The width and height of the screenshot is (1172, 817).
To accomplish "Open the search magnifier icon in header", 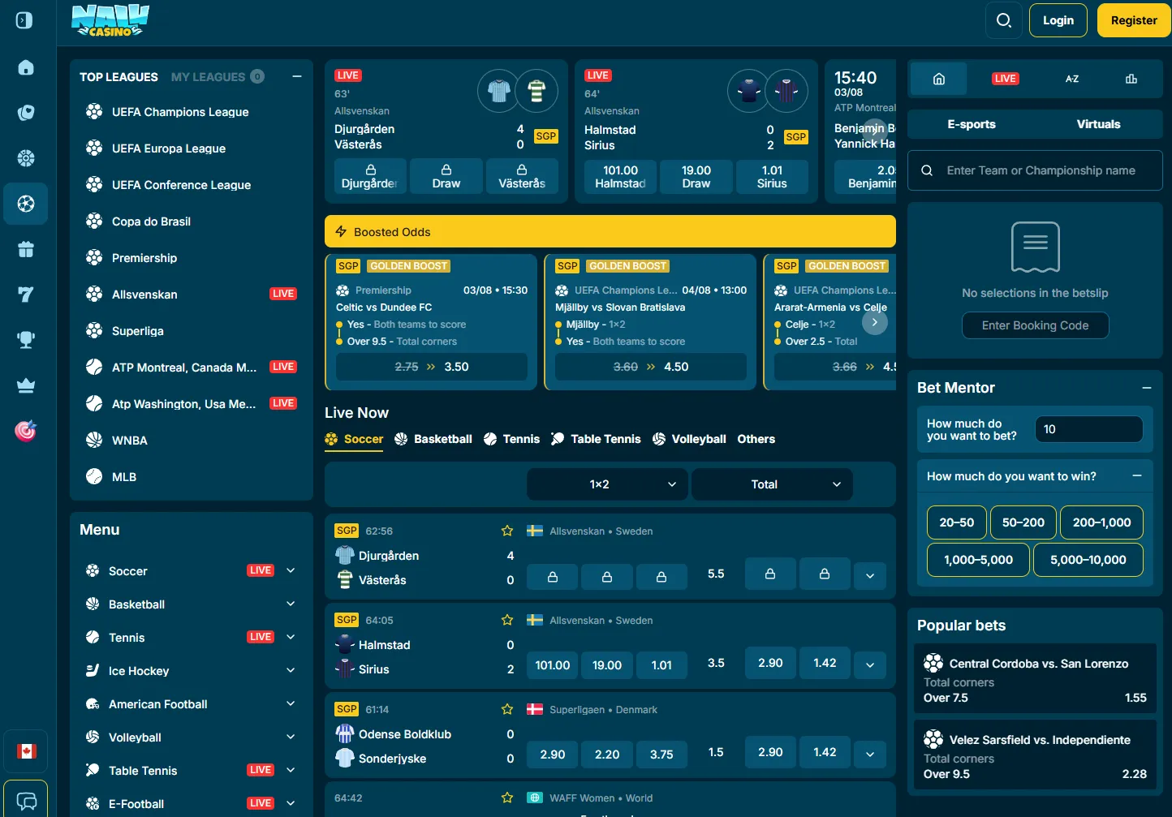I will coord(1004,20).
